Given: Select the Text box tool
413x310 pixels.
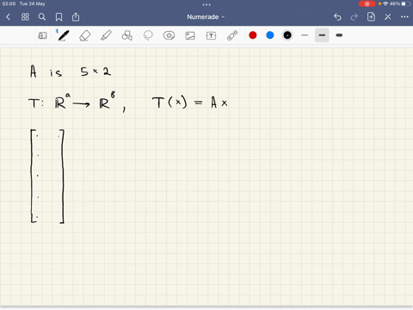Looking at the screenshot, I should 211,35.
